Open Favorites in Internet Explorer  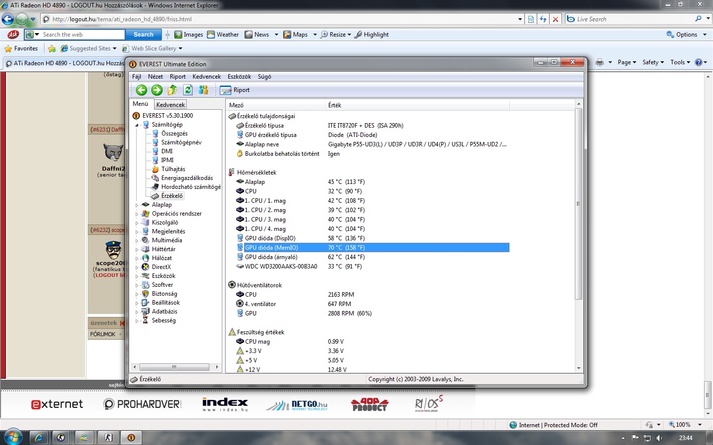click(x=21, y=48)
